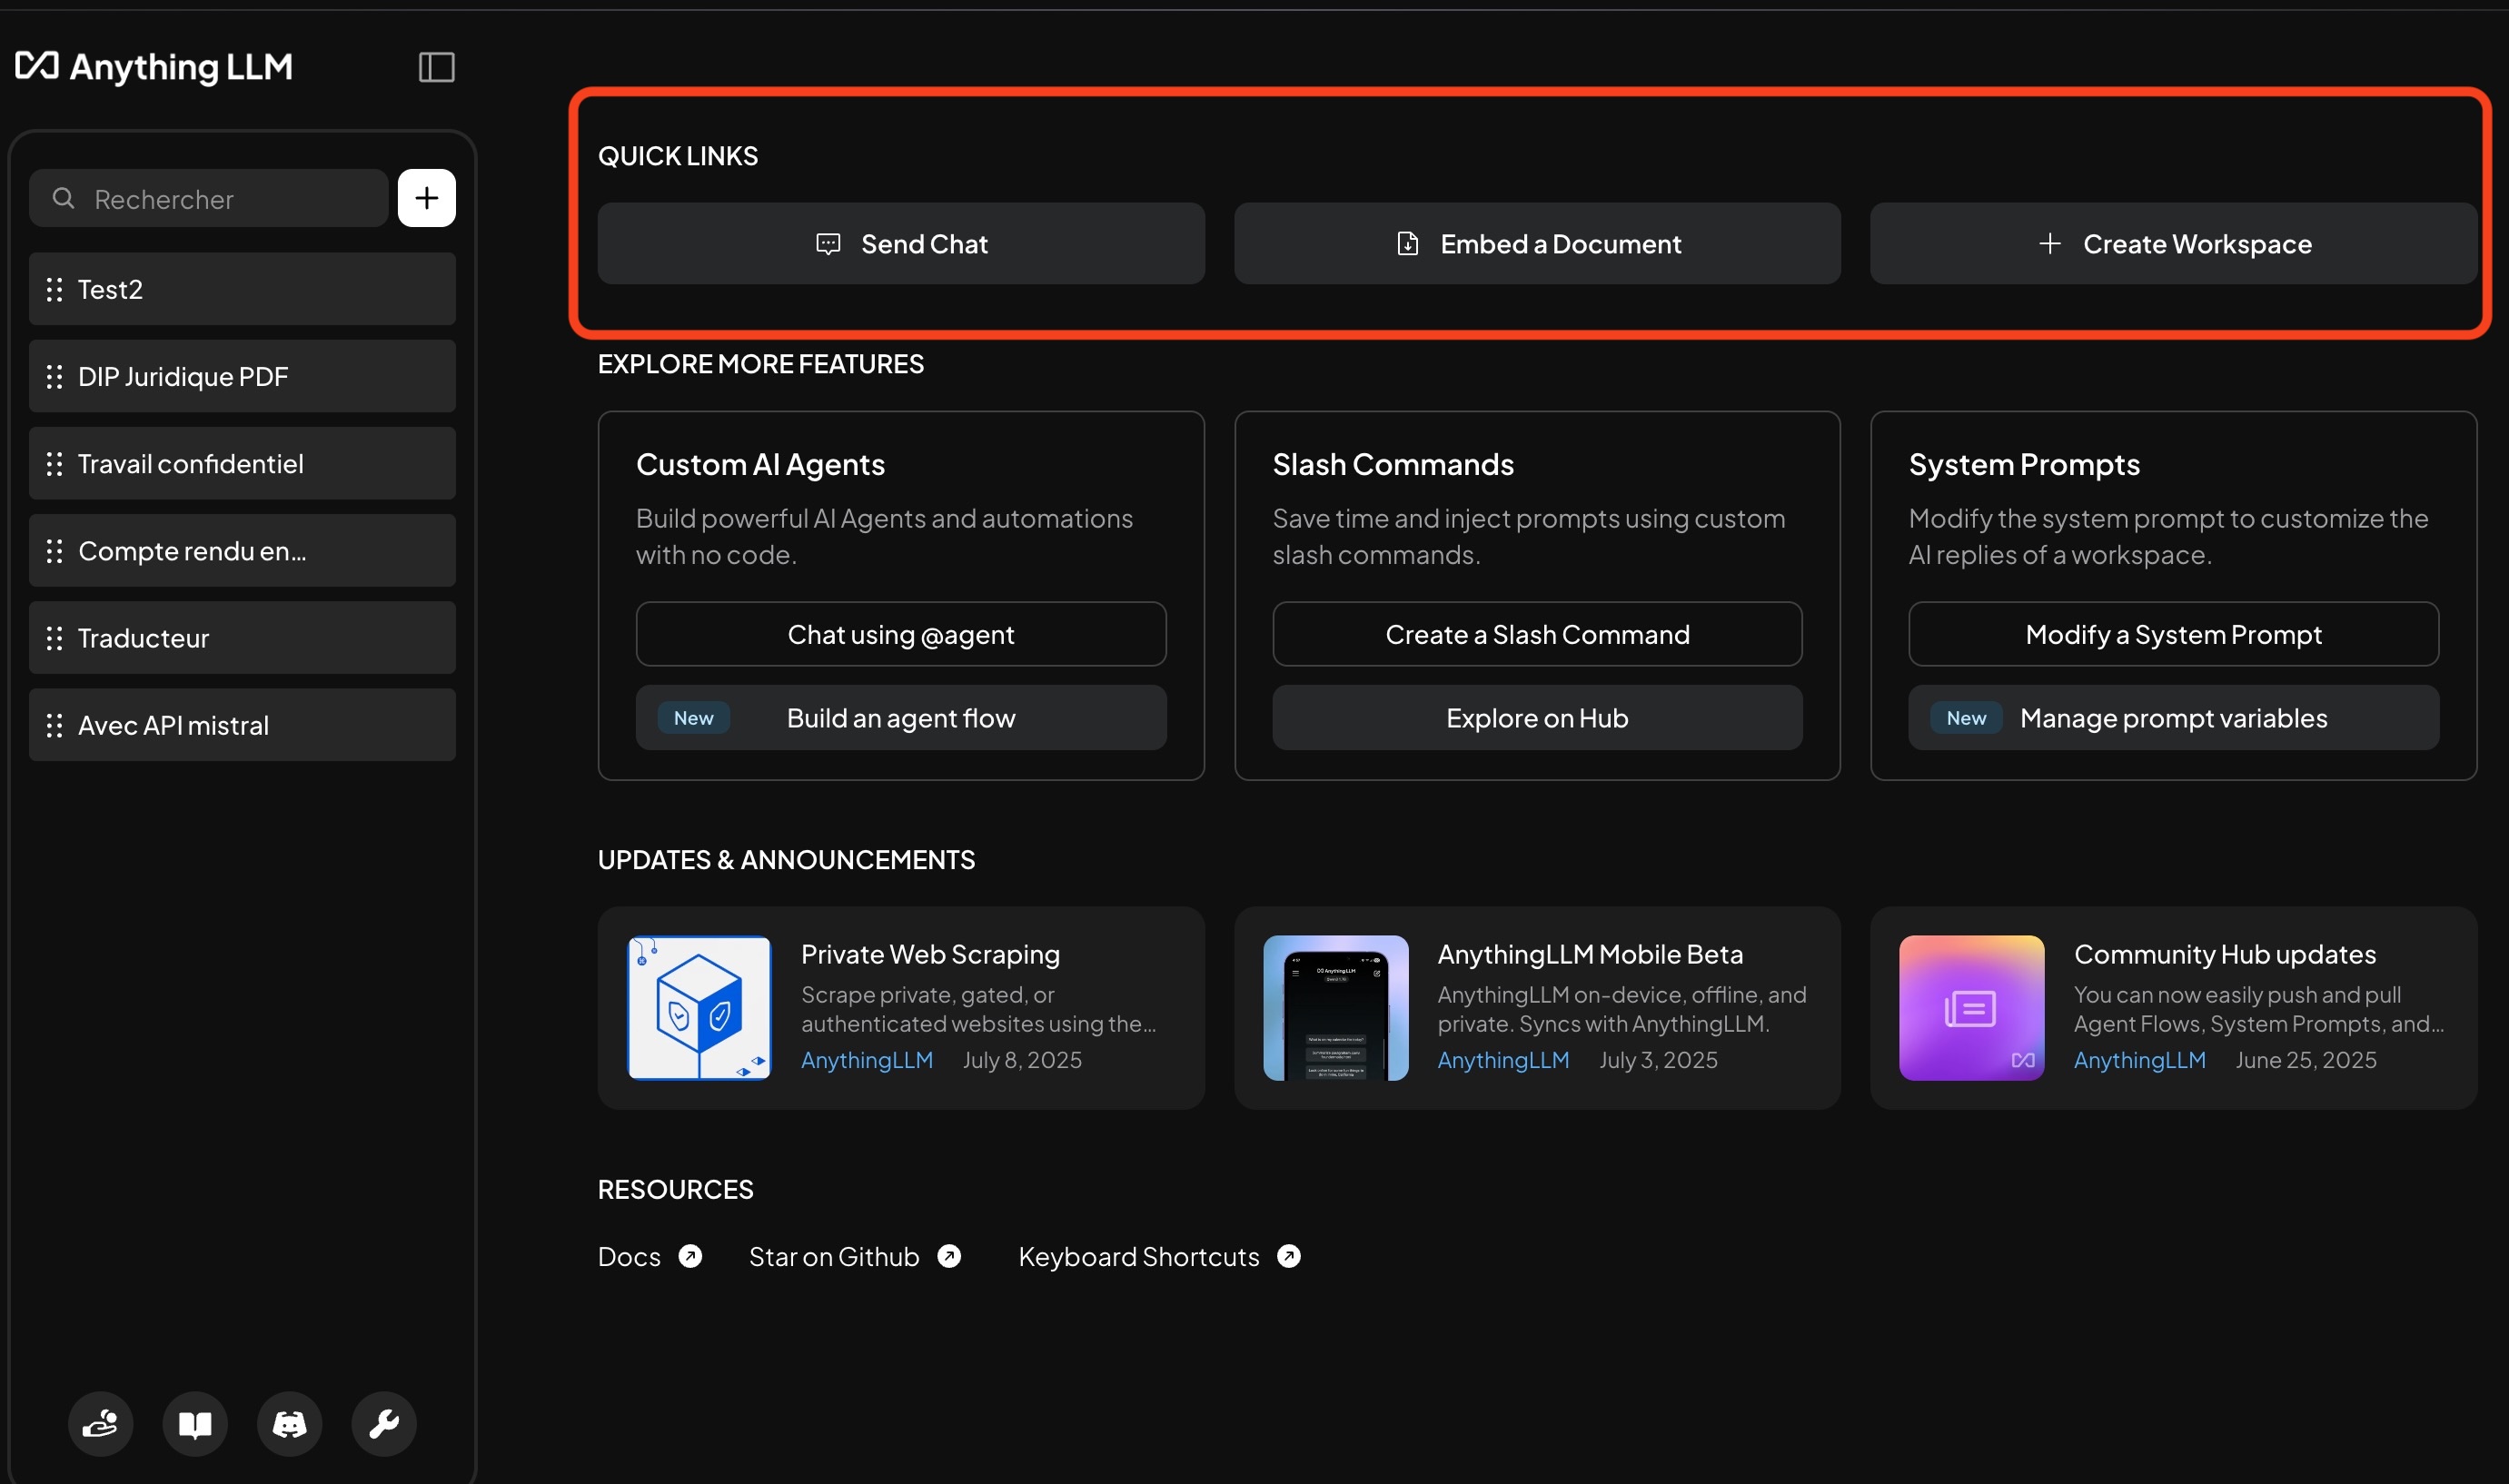Click the drag handle beside Avec API mistral
The width and height of the screenshot is (2509, 1484).
[55, 725]
